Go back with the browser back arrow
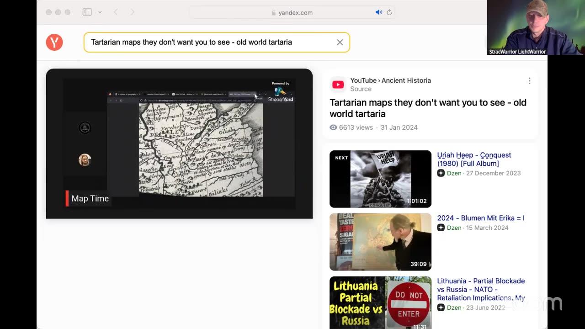Image resolution: width=585 pixels, height=329 pixels. (116, 12)
